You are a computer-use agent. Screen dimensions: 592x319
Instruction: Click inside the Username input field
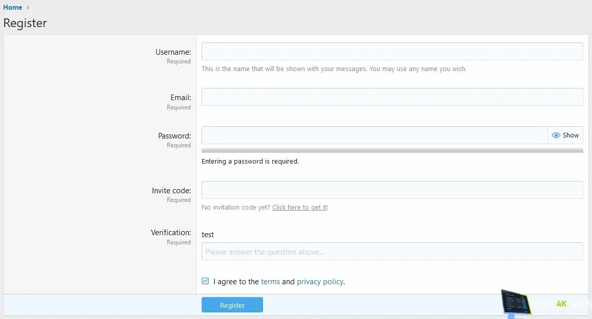[x=391, y=51]
